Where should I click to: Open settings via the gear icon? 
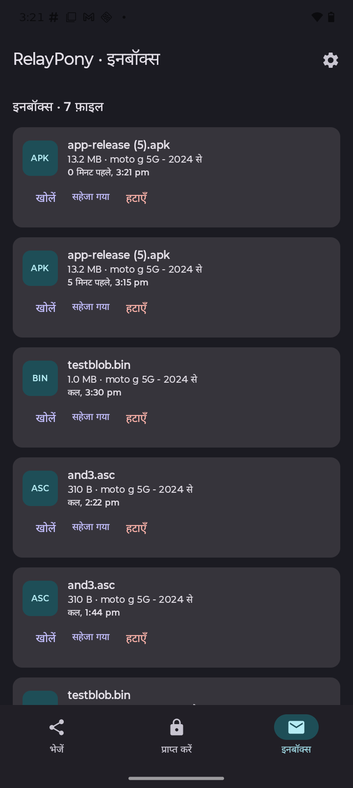click(330, 60)
